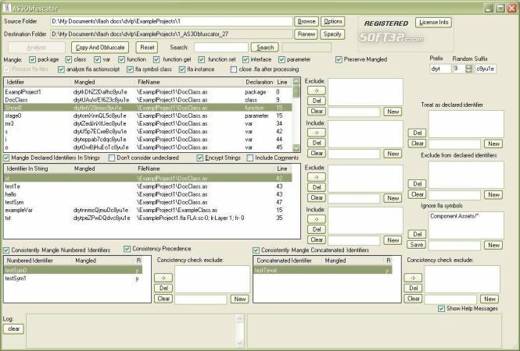Image resolution: width=520 pixels, height=351 pixels.
Task: Focus the Search text field
Action: [221, 48]
